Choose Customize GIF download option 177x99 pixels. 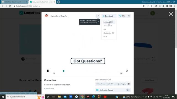109,33
